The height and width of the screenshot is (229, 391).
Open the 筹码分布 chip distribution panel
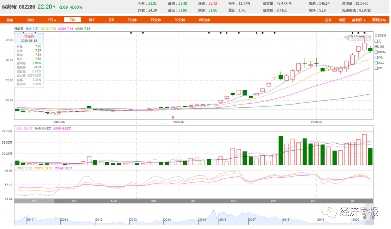(378, 20)
